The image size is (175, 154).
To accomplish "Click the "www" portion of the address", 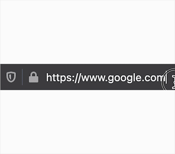I will (x=94, y=78).
